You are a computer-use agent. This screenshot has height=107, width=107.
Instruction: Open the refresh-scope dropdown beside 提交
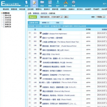pos(51,17)
